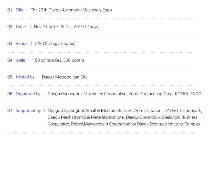Click the 'Title' label
Image resolution: width=210 pixels, height=187 pixels.
[19, 10]
